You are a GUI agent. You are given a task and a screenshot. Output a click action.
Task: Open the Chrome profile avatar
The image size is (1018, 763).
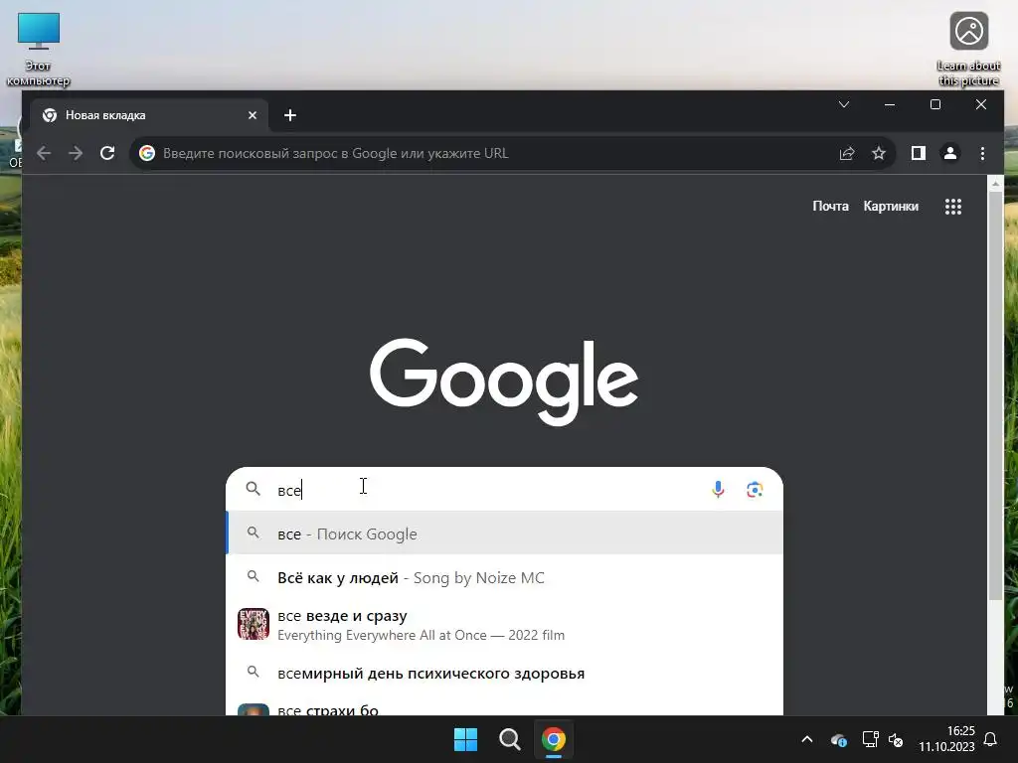pos(949,153)
